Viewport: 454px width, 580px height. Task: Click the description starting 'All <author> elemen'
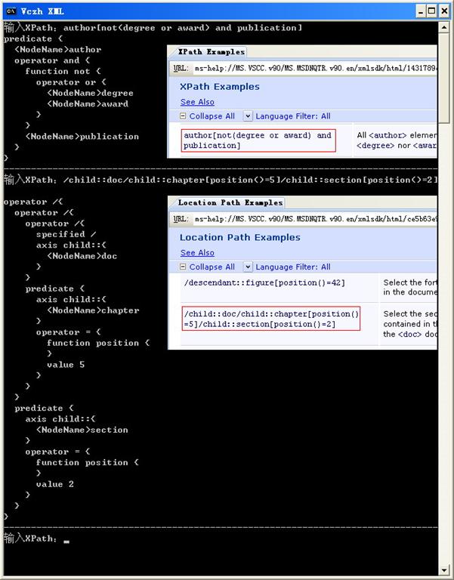click(x=397, y=140)
